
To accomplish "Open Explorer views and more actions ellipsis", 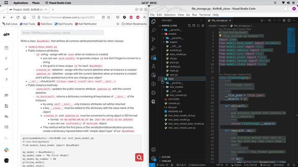I will (201, 20).
